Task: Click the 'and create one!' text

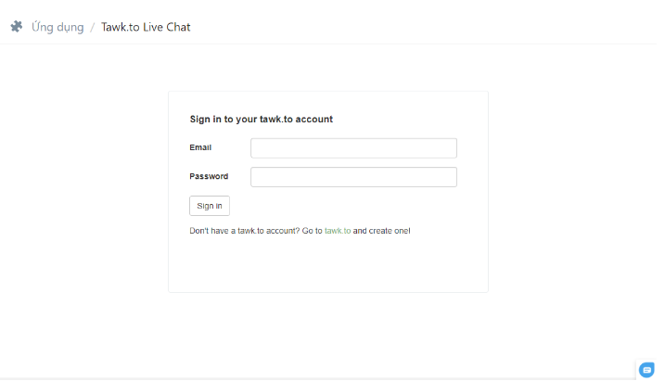Action: (382, 231)
